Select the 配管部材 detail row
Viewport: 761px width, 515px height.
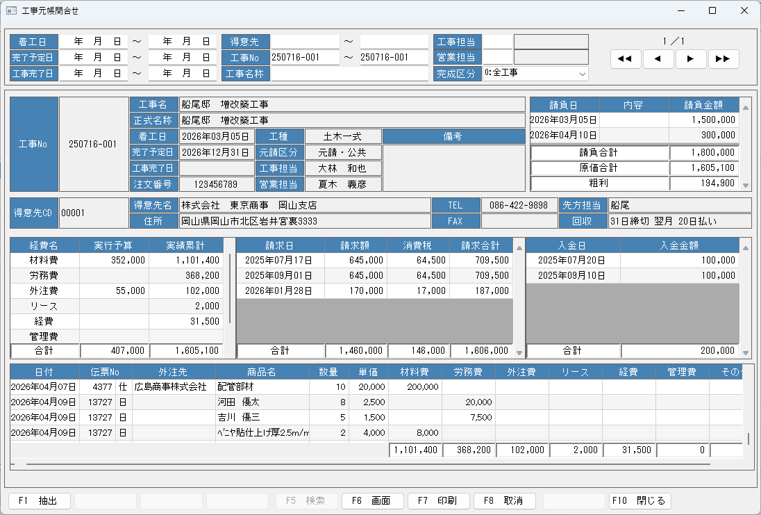point(262,386)
